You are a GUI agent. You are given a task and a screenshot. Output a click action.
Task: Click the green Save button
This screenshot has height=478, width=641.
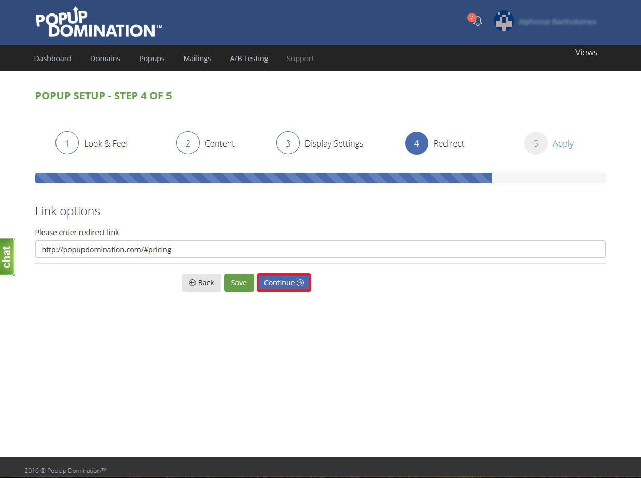pyautogui.click(x=239, y=283)
